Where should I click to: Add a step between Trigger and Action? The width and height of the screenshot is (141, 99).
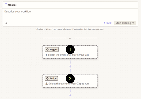point(70,66)
